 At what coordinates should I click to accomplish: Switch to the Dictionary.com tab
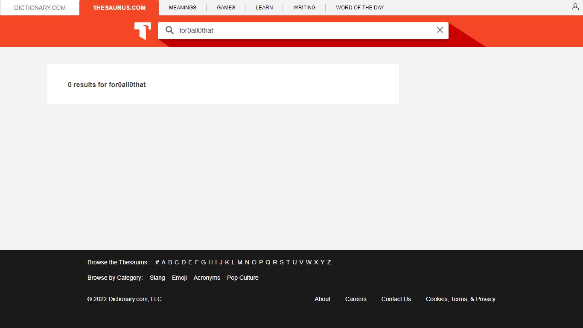pos(40,8)
